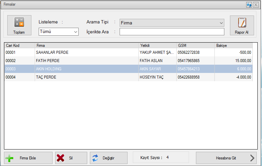262x166 pixels.
Task: Expand the Arama Tipi Firma dropdown
Action: 171,23
